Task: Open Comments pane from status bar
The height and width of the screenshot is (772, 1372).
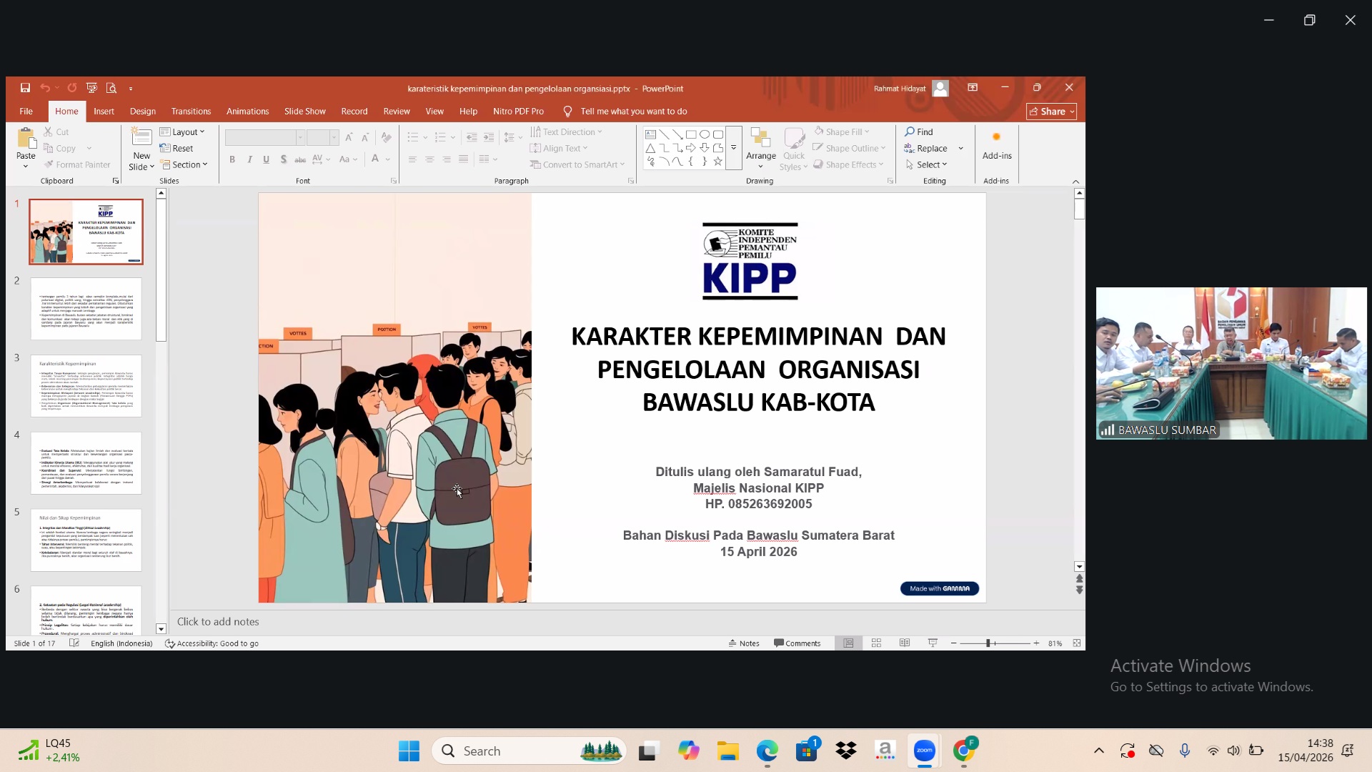Action: click(797, 643)
